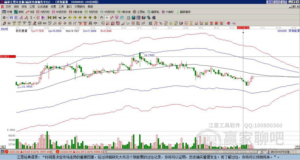Viewport: 300px width, 160px height.
Task: Click the 16.7900 high price label
Action: [149, 55]
